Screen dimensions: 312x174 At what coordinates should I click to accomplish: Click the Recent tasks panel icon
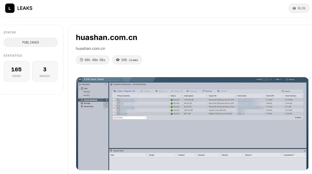point(111,151)
